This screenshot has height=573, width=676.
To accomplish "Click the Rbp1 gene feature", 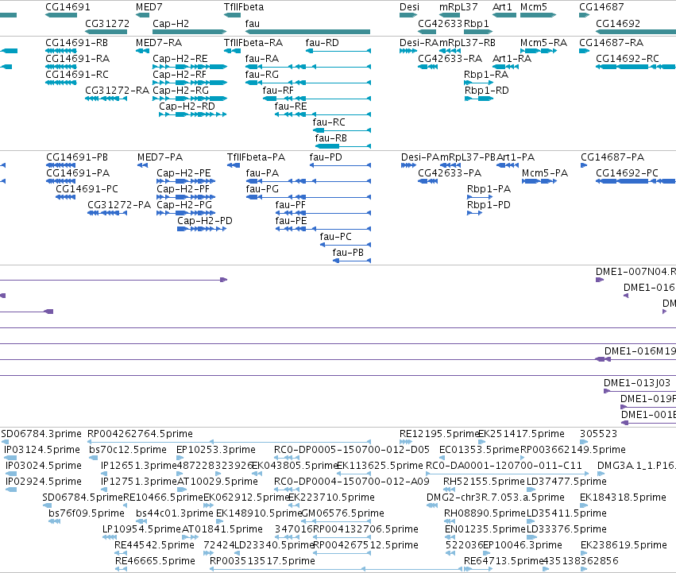I will 478,32.
